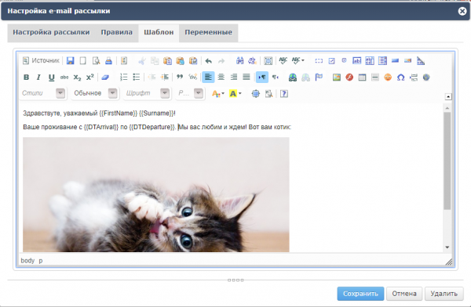
Task: Insert a text field form element
Action: pyautogui.click(x=357, y=61)
